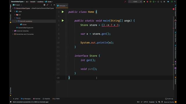Click the stop button in the toolbar
186x104 pixels.
tap(164, 2)
